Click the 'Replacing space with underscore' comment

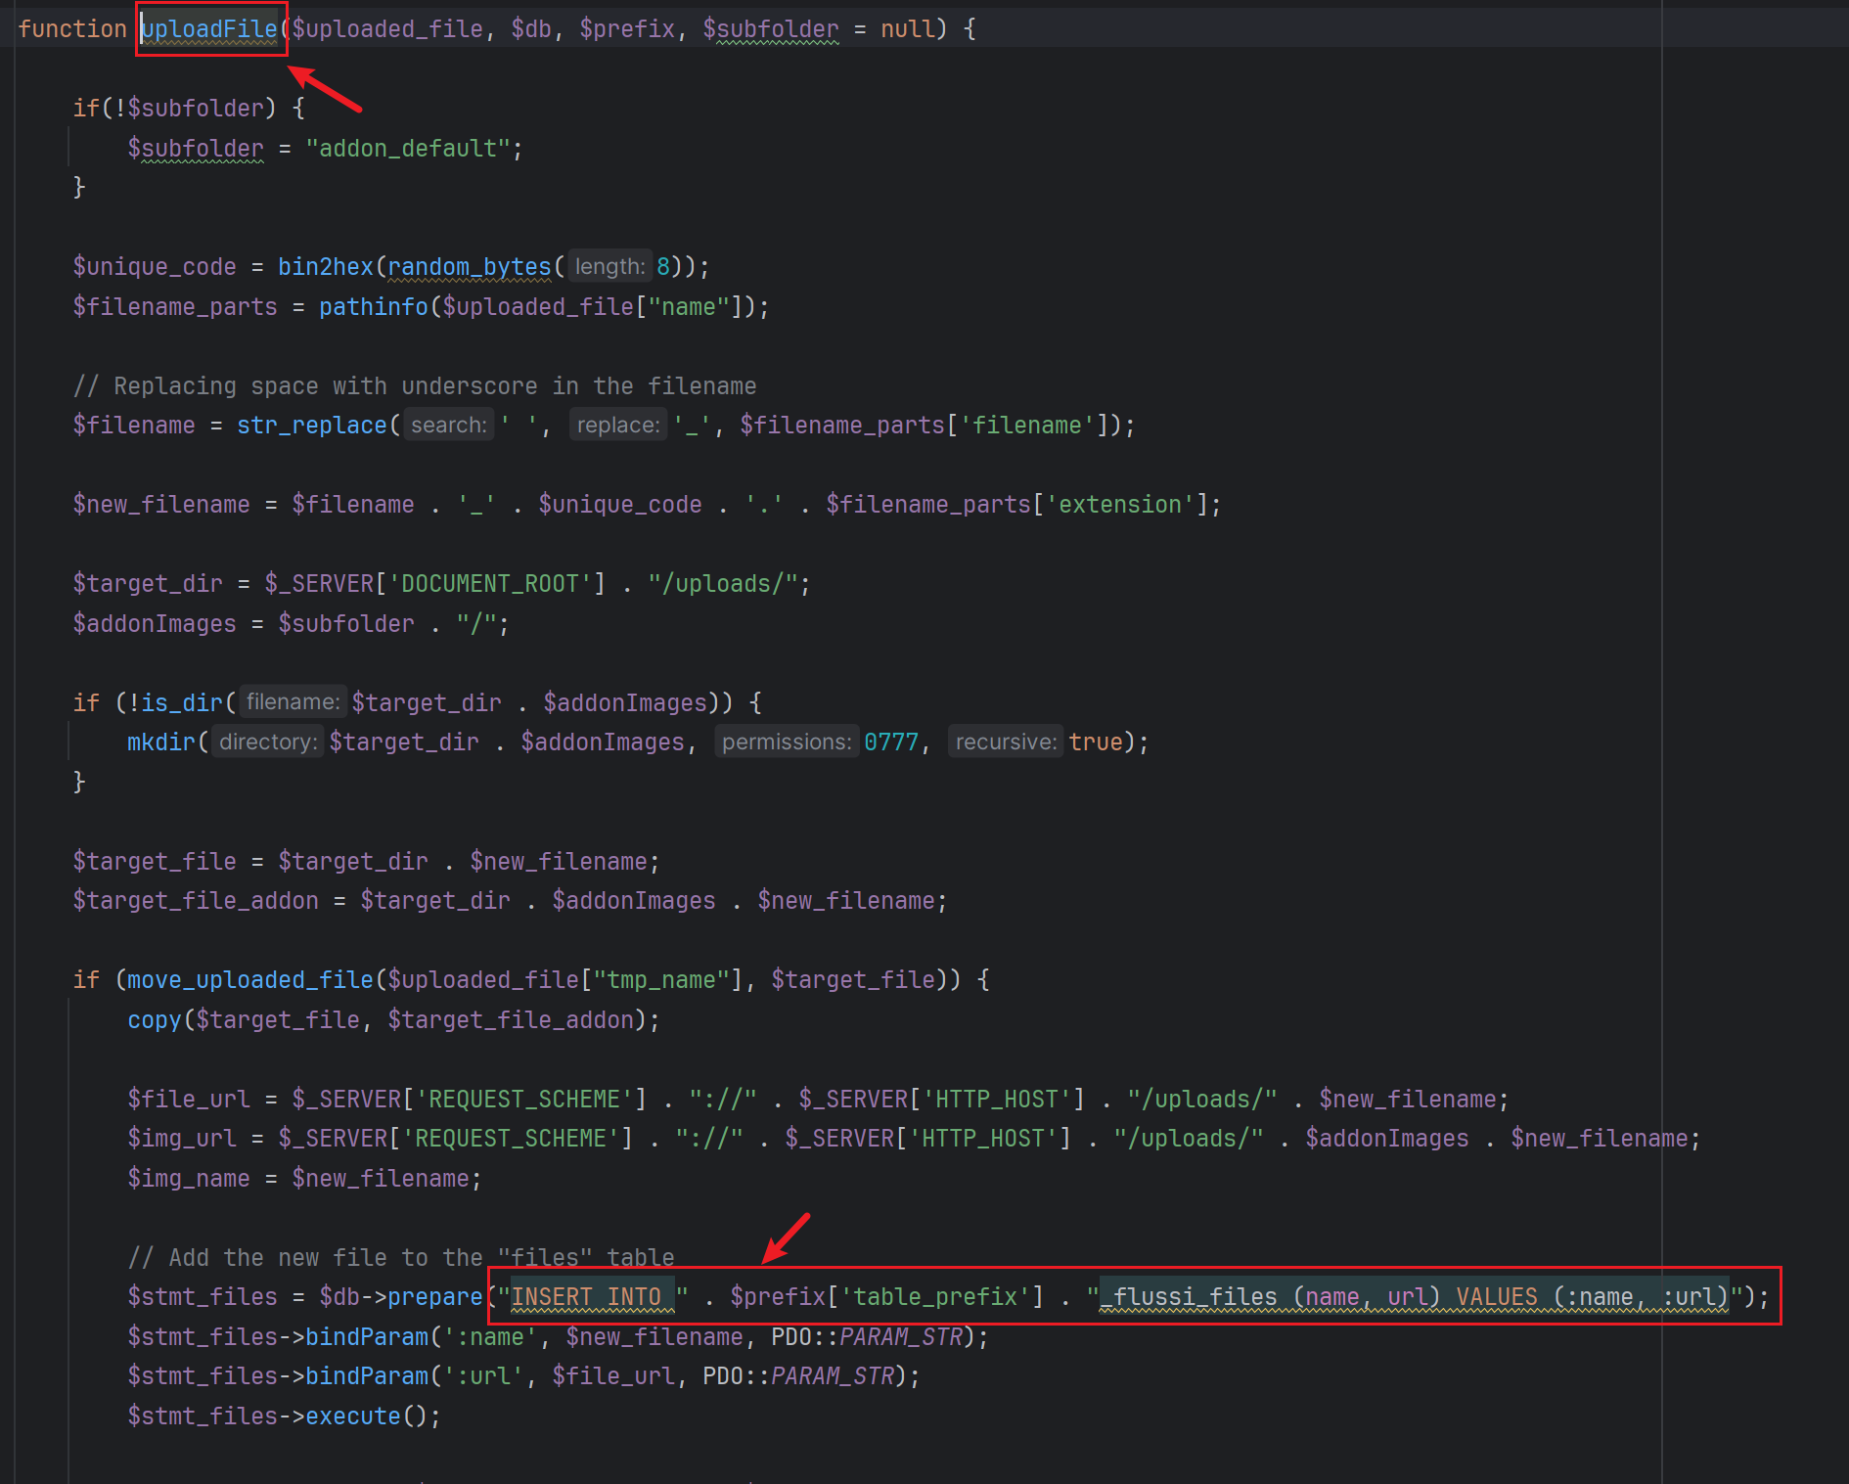[x=415, y=386]
